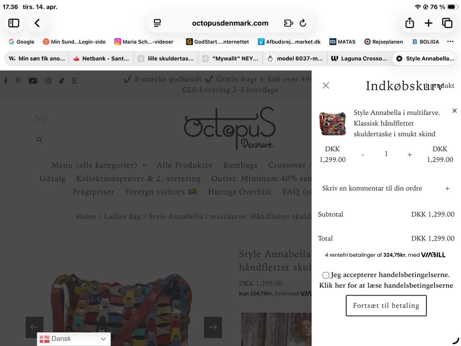461x346 pixels.
Task: Open Octopus Instagram icon
Action: click(x=48, y=81)
